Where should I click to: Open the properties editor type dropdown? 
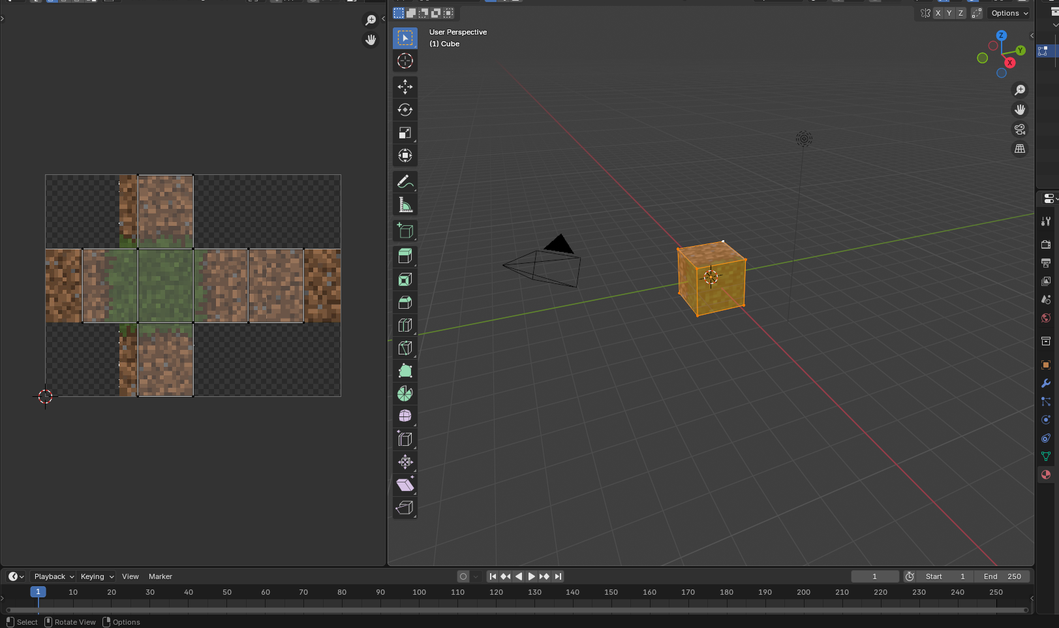(1050, 198)
